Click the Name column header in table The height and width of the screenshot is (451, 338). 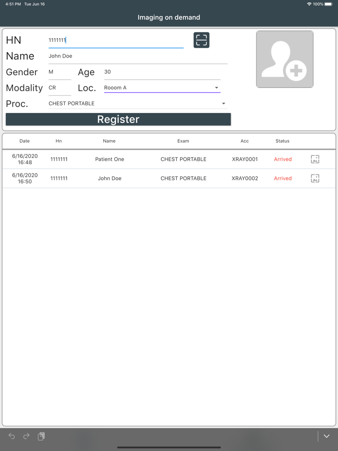[x=109, y=141]
